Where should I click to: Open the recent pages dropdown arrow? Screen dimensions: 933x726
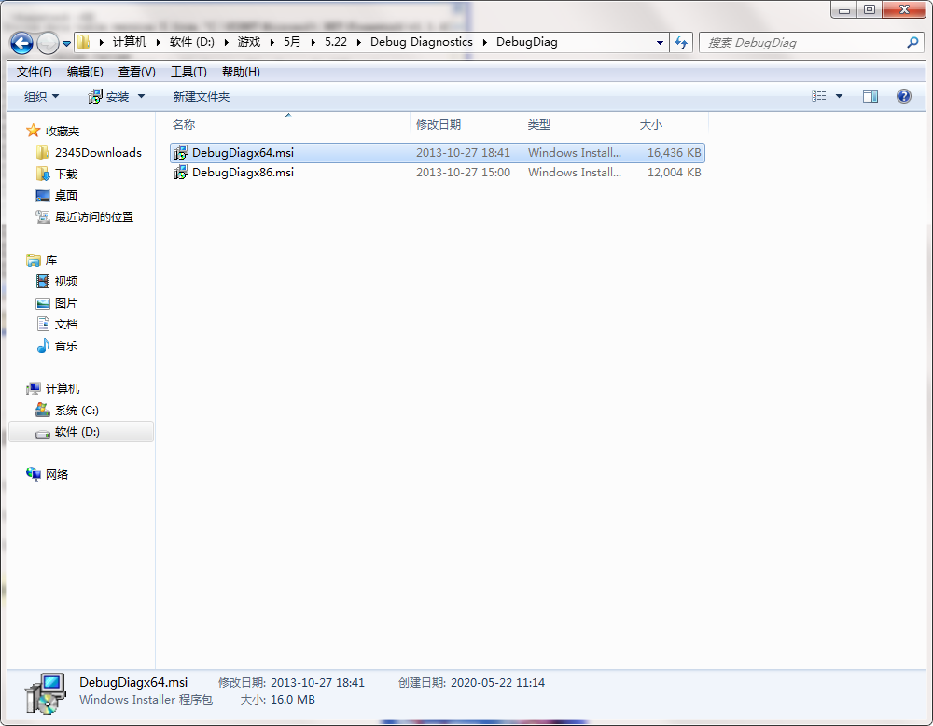pyautogui.click(x=66, y=44)
